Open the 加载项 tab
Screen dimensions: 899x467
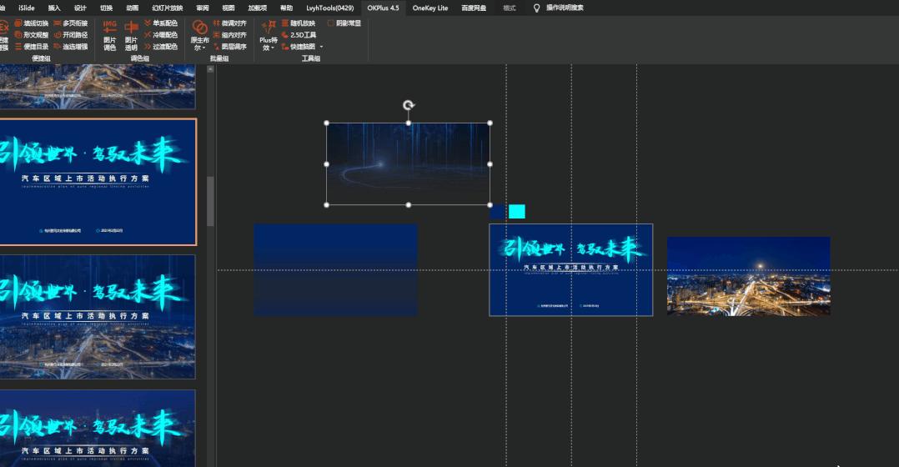[x=258, y=8]
